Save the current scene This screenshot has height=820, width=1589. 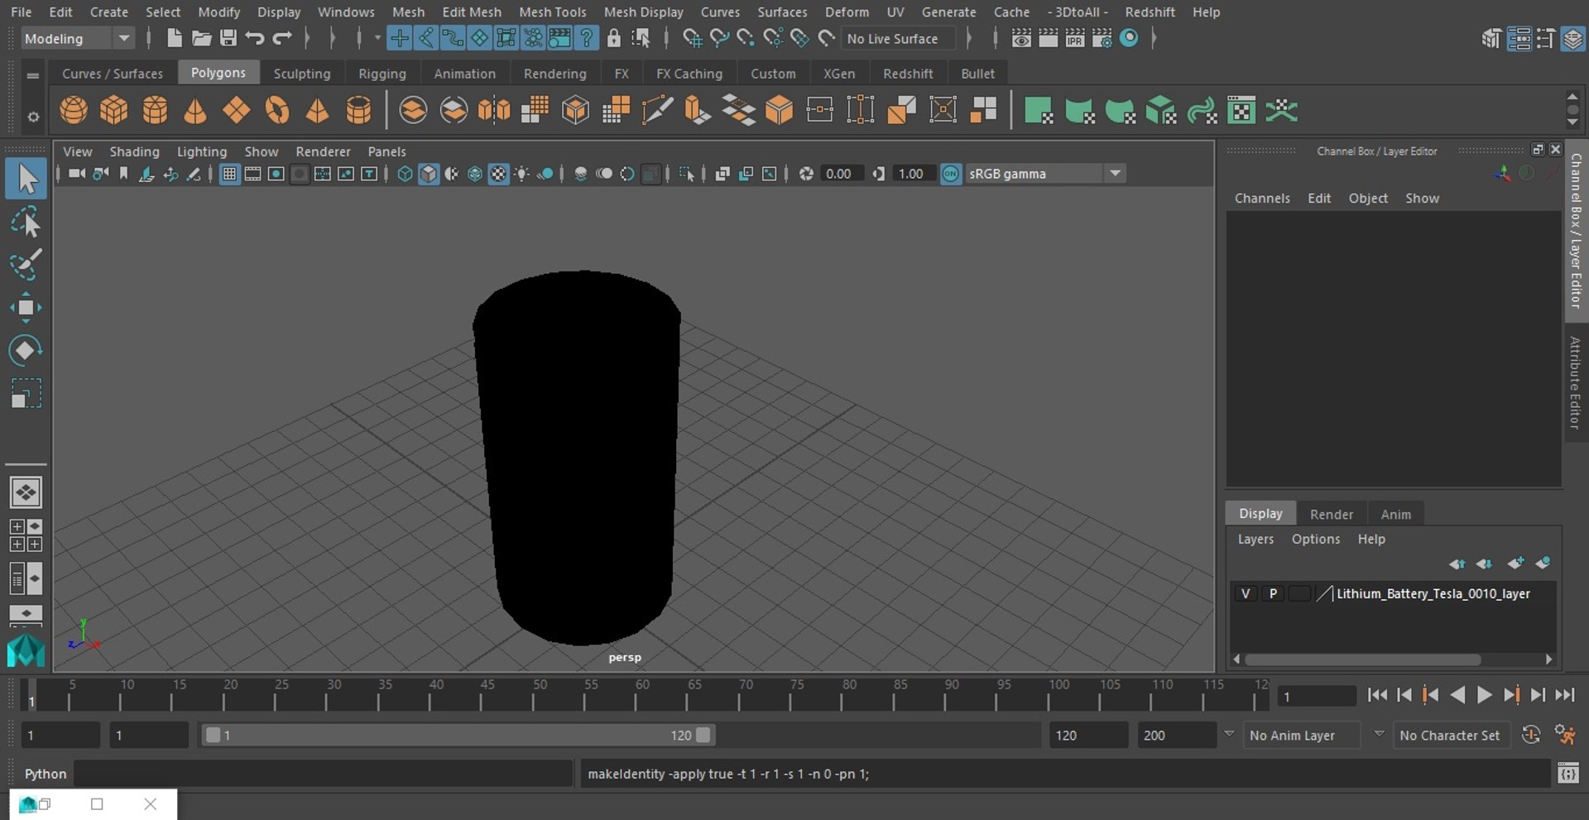(x=228, y=38)
